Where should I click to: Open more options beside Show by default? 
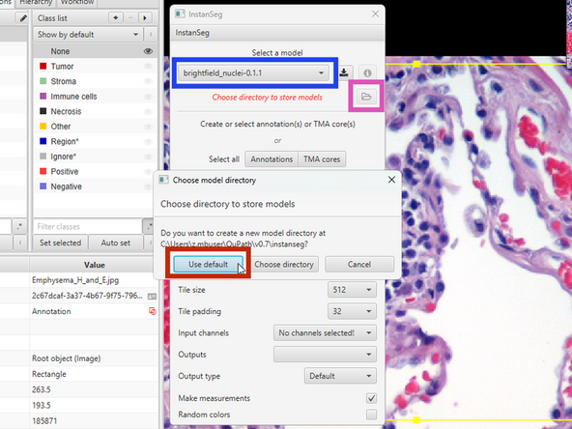click(x=151, y=35)
